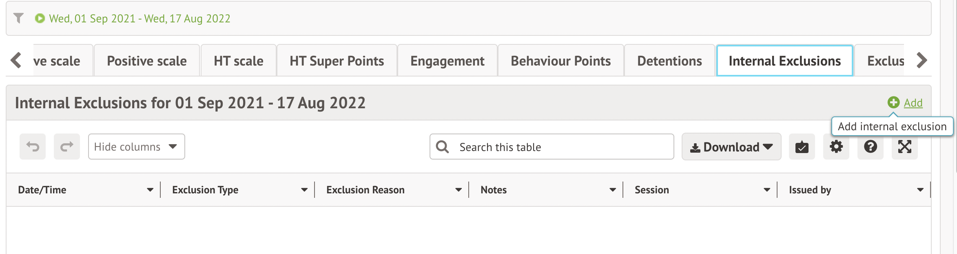
Task: Expand table to fullscreen
Action: click(x=904, y=147)
